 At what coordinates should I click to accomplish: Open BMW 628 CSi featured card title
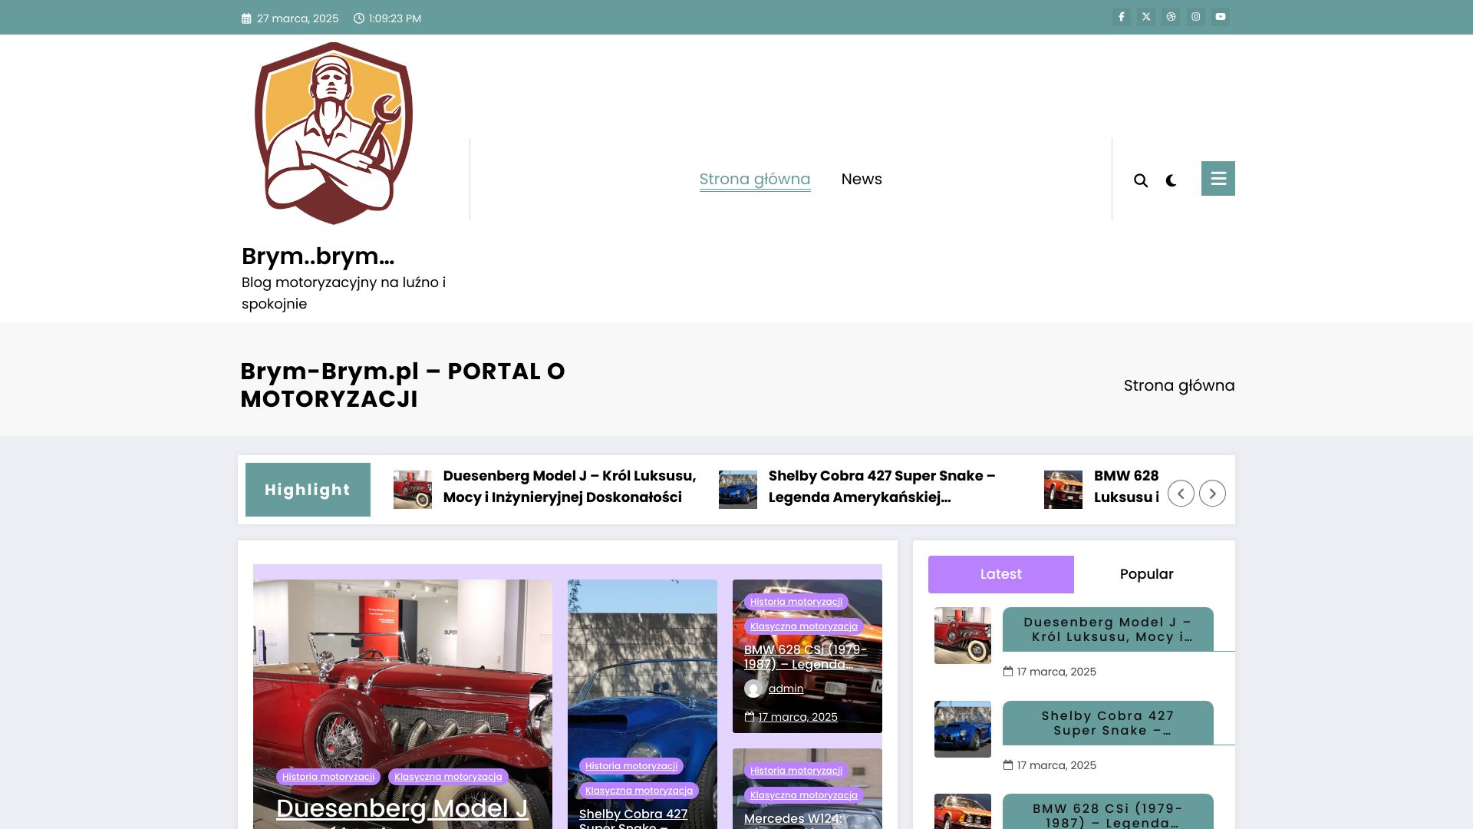point(806,657)
